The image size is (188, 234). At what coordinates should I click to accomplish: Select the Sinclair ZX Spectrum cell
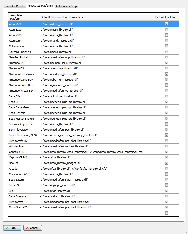[x=24, y=124]
